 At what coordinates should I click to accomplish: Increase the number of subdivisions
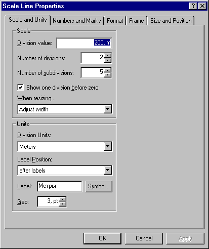point(107,70)
